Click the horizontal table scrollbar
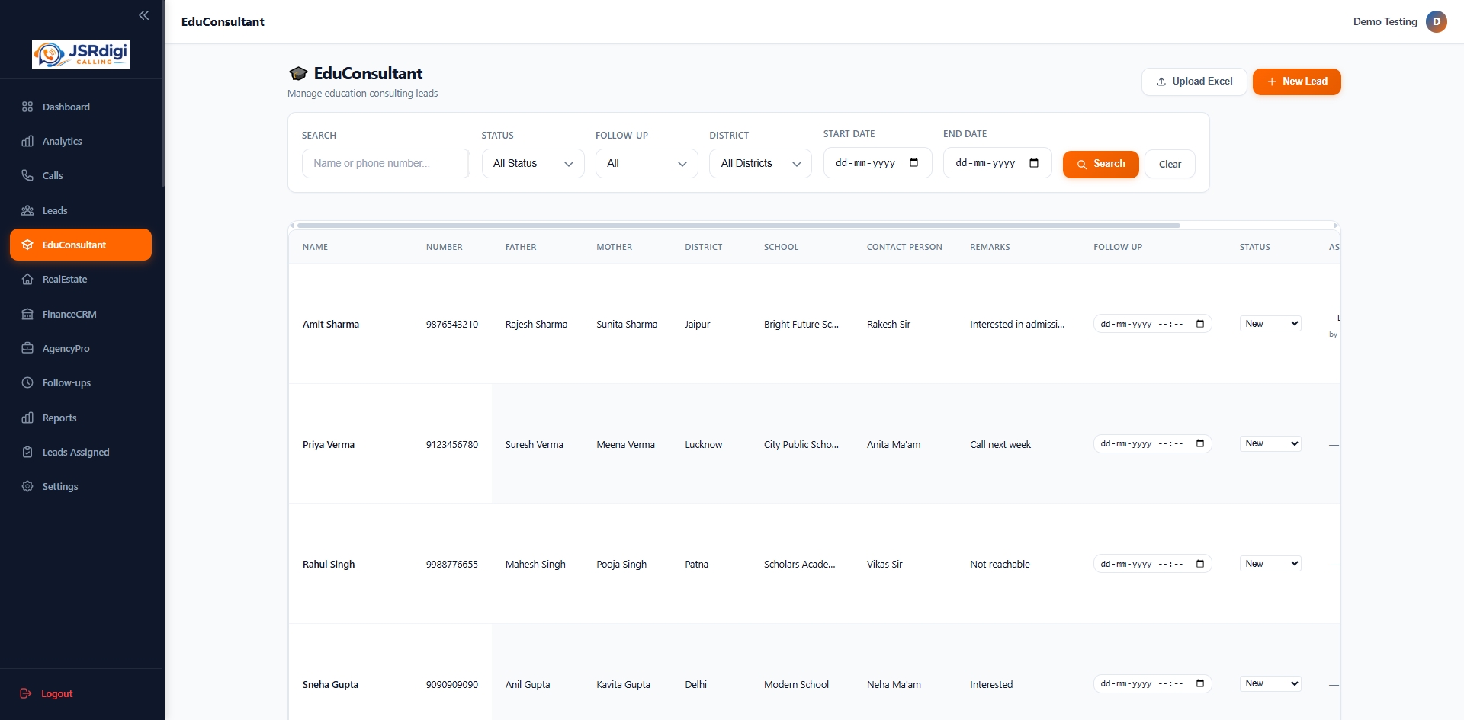 pos(738,226)
